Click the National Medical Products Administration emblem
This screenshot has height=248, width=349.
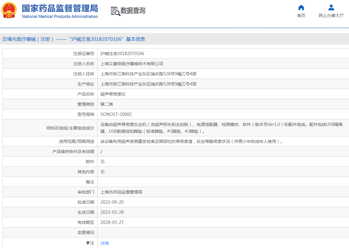pos(9,10)
